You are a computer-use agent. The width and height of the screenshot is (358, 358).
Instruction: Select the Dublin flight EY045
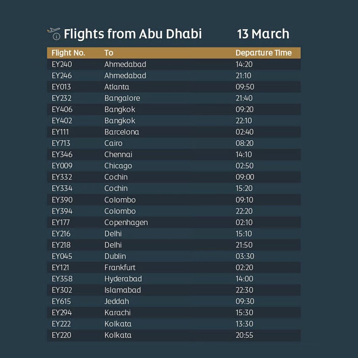point(62,256)
